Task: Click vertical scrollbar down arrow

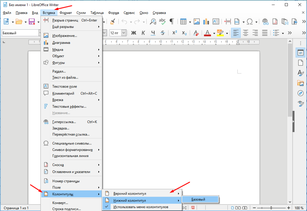Action: pos(290,202)
